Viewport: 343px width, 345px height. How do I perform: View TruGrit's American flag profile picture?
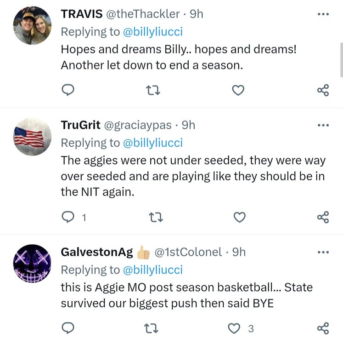[x=30, y=137]
